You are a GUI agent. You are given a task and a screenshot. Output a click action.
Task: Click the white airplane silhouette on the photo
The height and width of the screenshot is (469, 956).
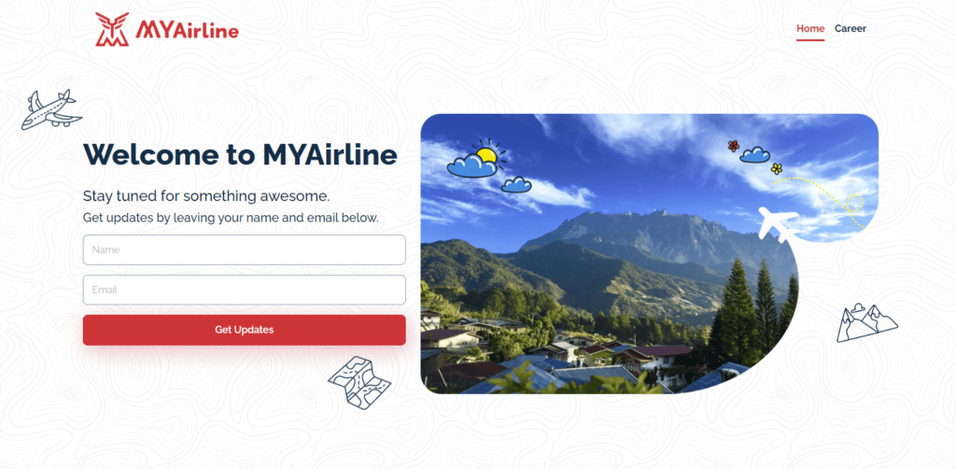(779, 224)
